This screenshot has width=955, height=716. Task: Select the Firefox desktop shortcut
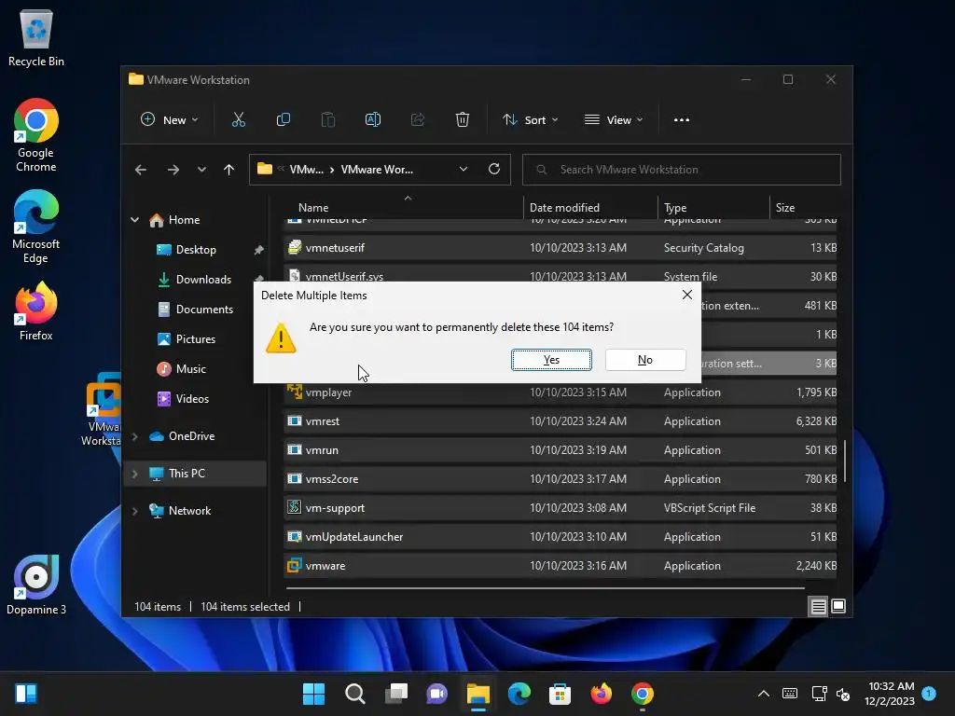tap(36, 311)
